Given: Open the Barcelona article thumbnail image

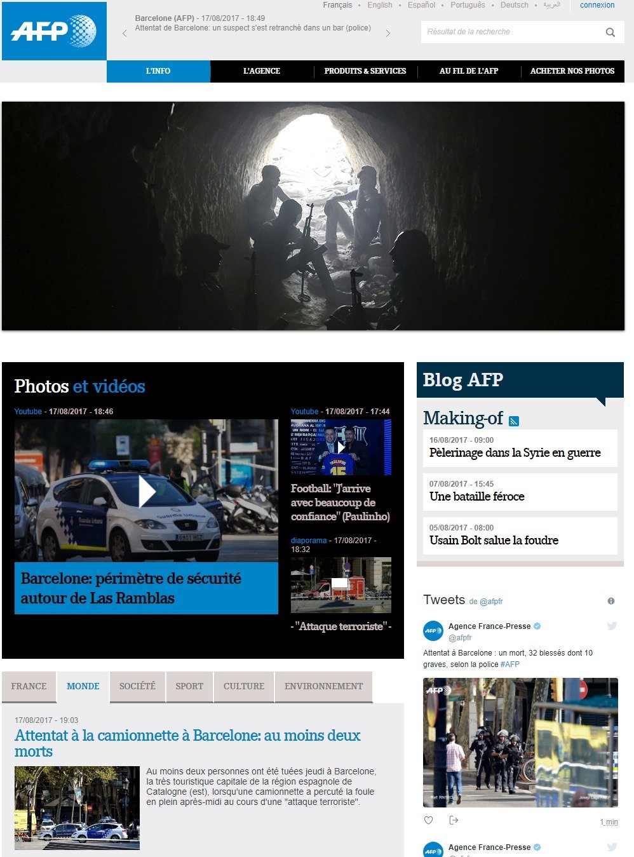Looking at the screenshot, I should coord(77,808).
